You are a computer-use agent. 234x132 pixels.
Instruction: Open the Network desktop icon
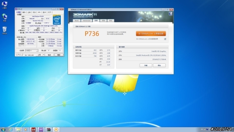tap(4, 18)
